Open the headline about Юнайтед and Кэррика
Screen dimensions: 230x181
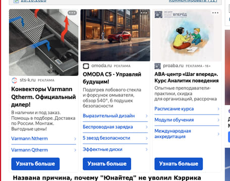click(107, 178)
